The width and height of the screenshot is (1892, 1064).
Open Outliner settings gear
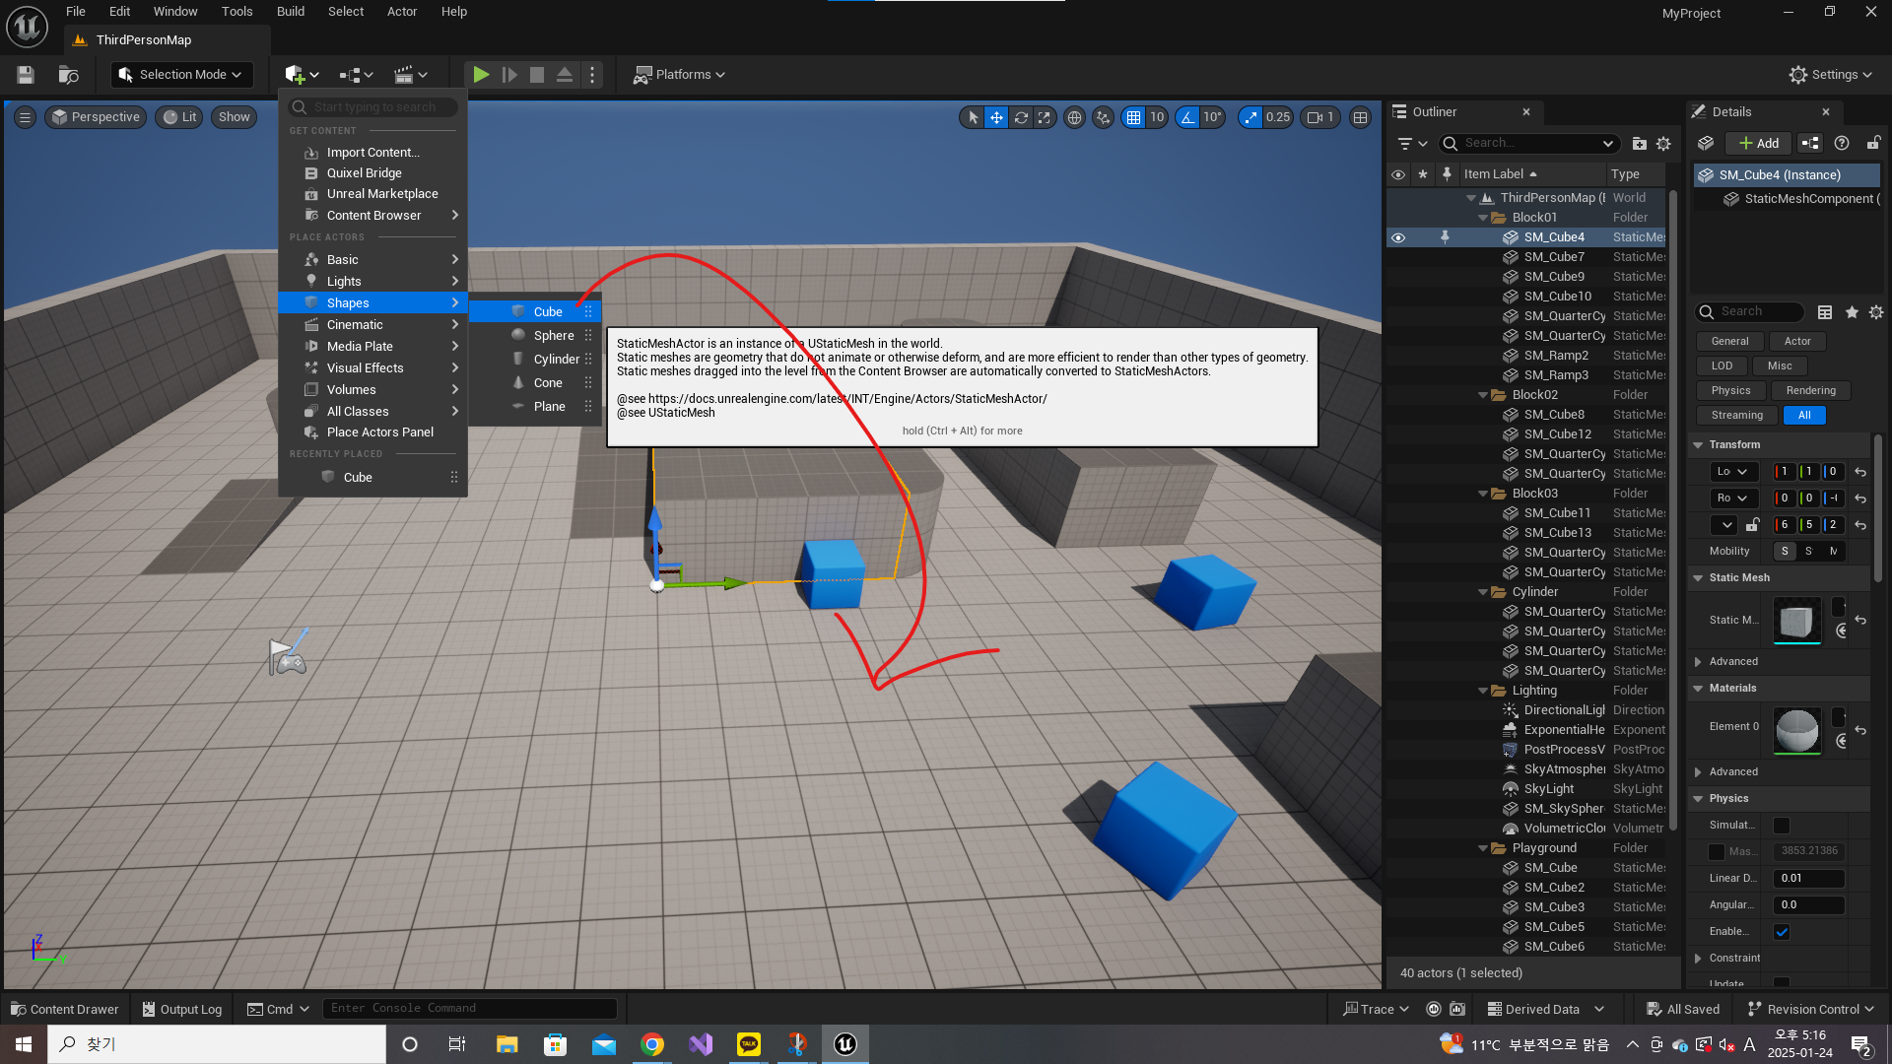(1663, 144)
